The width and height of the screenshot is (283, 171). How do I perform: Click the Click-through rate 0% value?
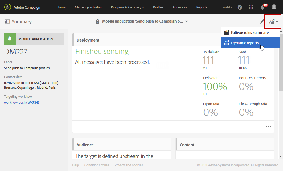point(246,112)
